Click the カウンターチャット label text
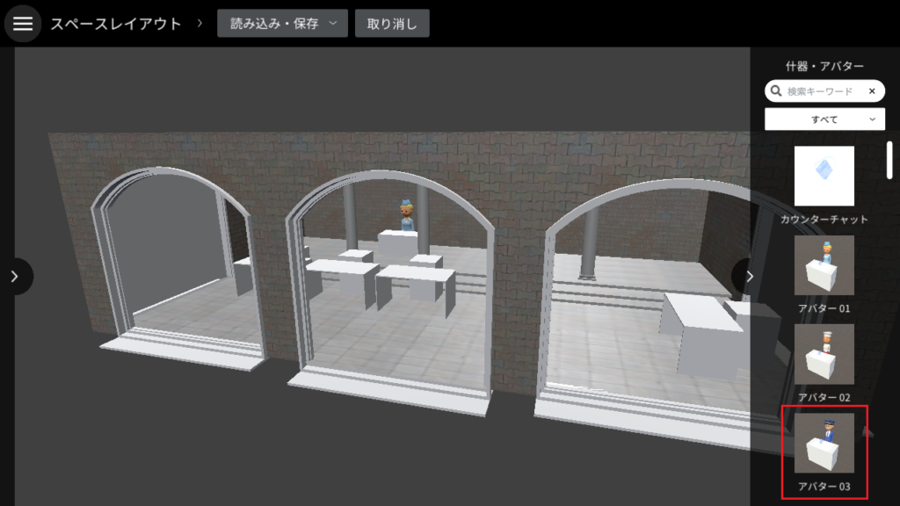 pos(824,220)
